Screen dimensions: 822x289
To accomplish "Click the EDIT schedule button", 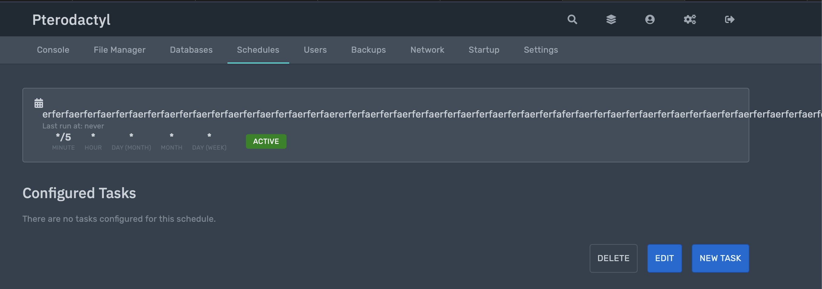I will 665,258.
